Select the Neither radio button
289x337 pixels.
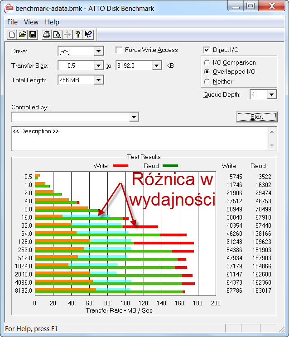pyautogui.click(x=207, y=82)
